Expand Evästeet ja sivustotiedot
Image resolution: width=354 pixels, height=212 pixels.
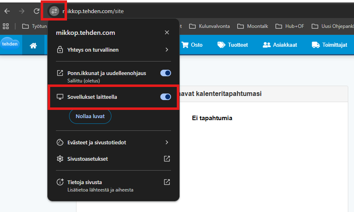pyautogui.click(x=113, y=142)
